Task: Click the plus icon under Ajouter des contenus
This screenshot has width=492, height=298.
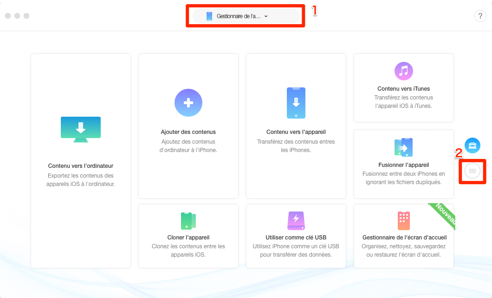Action: coord(188,103)
